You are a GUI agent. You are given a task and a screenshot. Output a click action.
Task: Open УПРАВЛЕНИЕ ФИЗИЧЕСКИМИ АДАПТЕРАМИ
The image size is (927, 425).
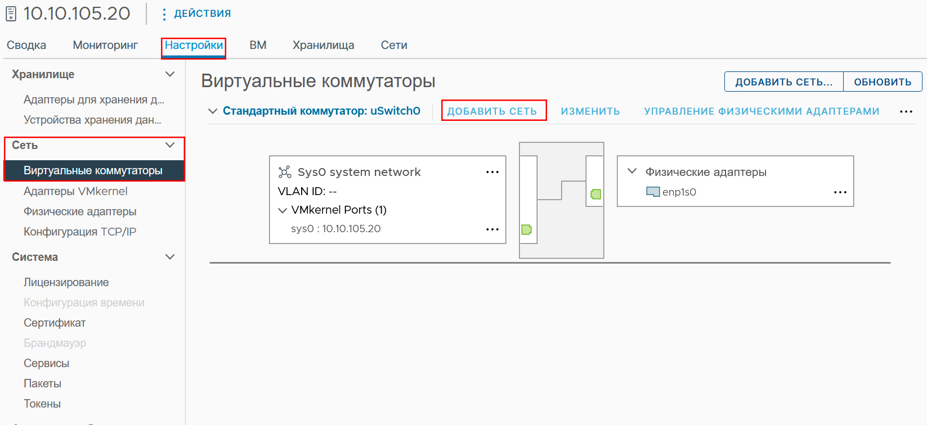[762, 111]
